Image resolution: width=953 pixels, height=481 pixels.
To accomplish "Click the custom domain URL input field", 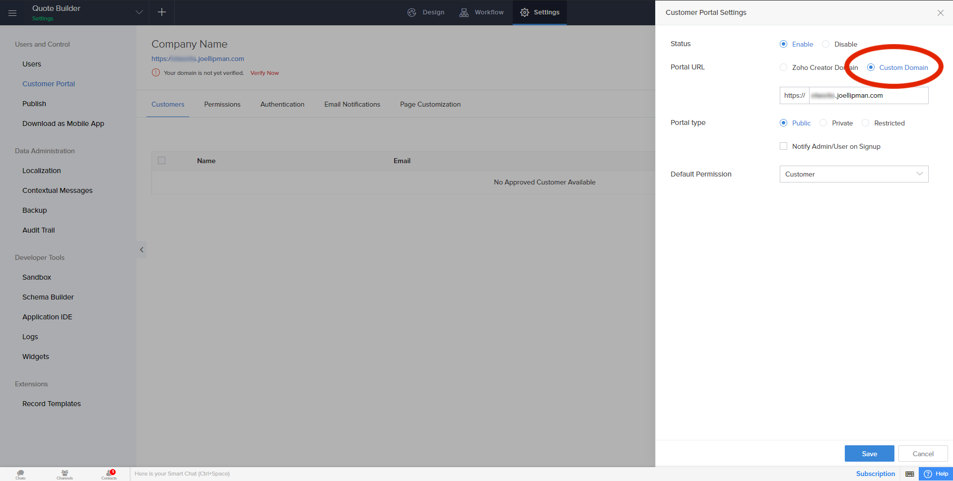I will tap(868, 96).
